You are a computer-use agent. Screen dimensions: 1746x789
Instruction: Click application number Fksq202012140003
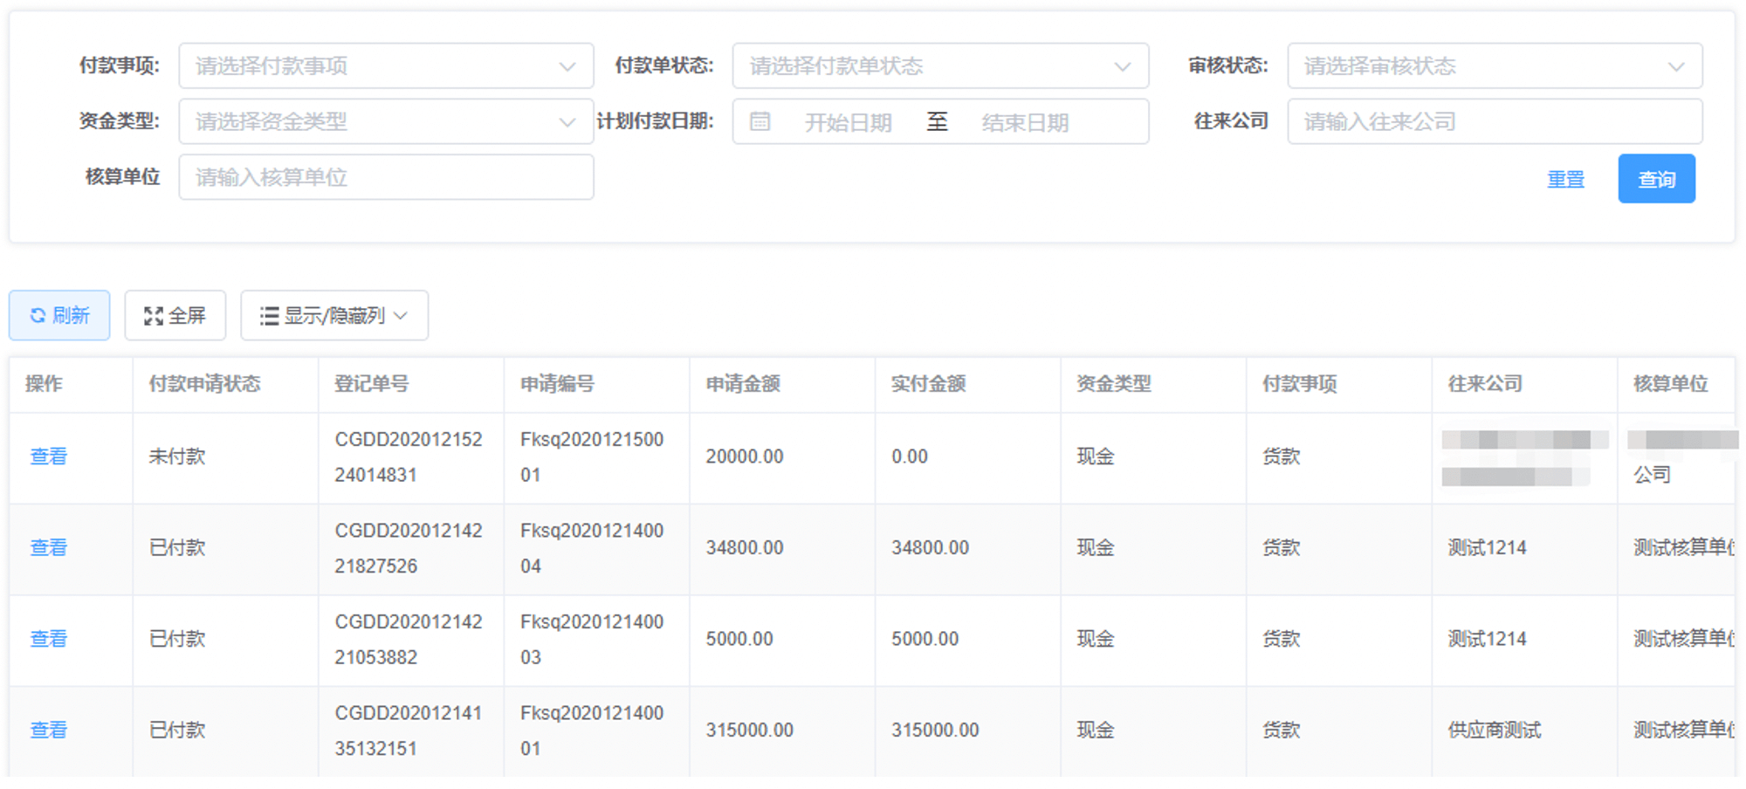click(592, 639)
